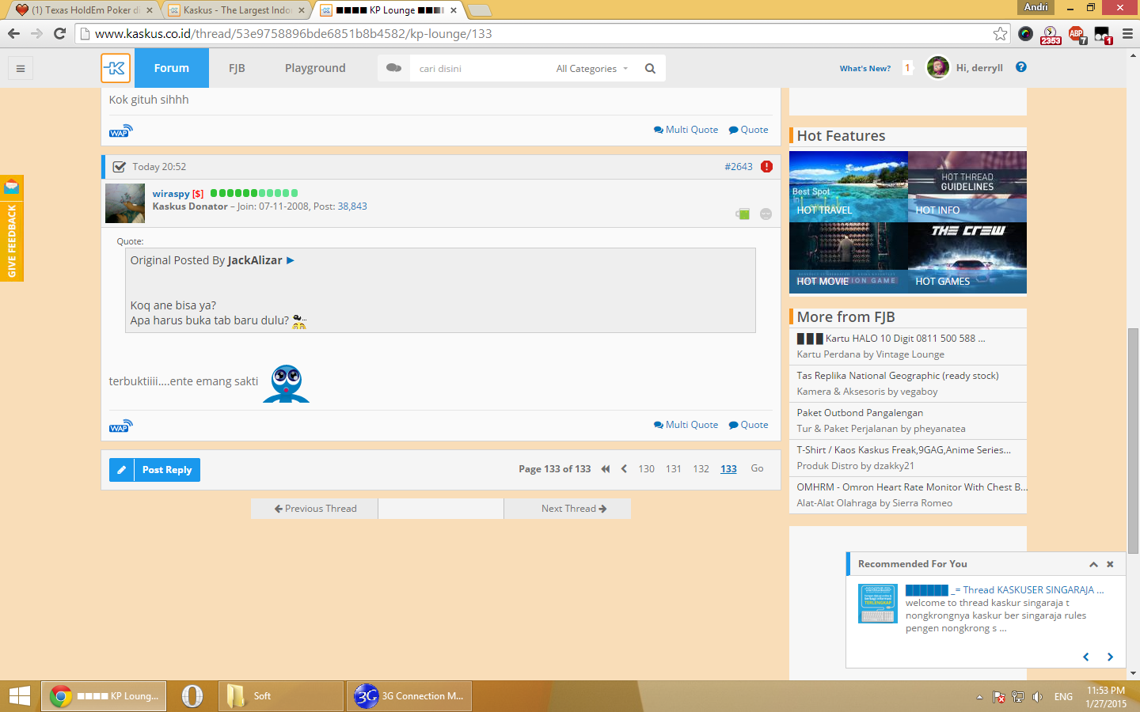Click the Adblock Plus extension icon
The height and width of the screenshot is (712, 1140).
pos(1077,34)
